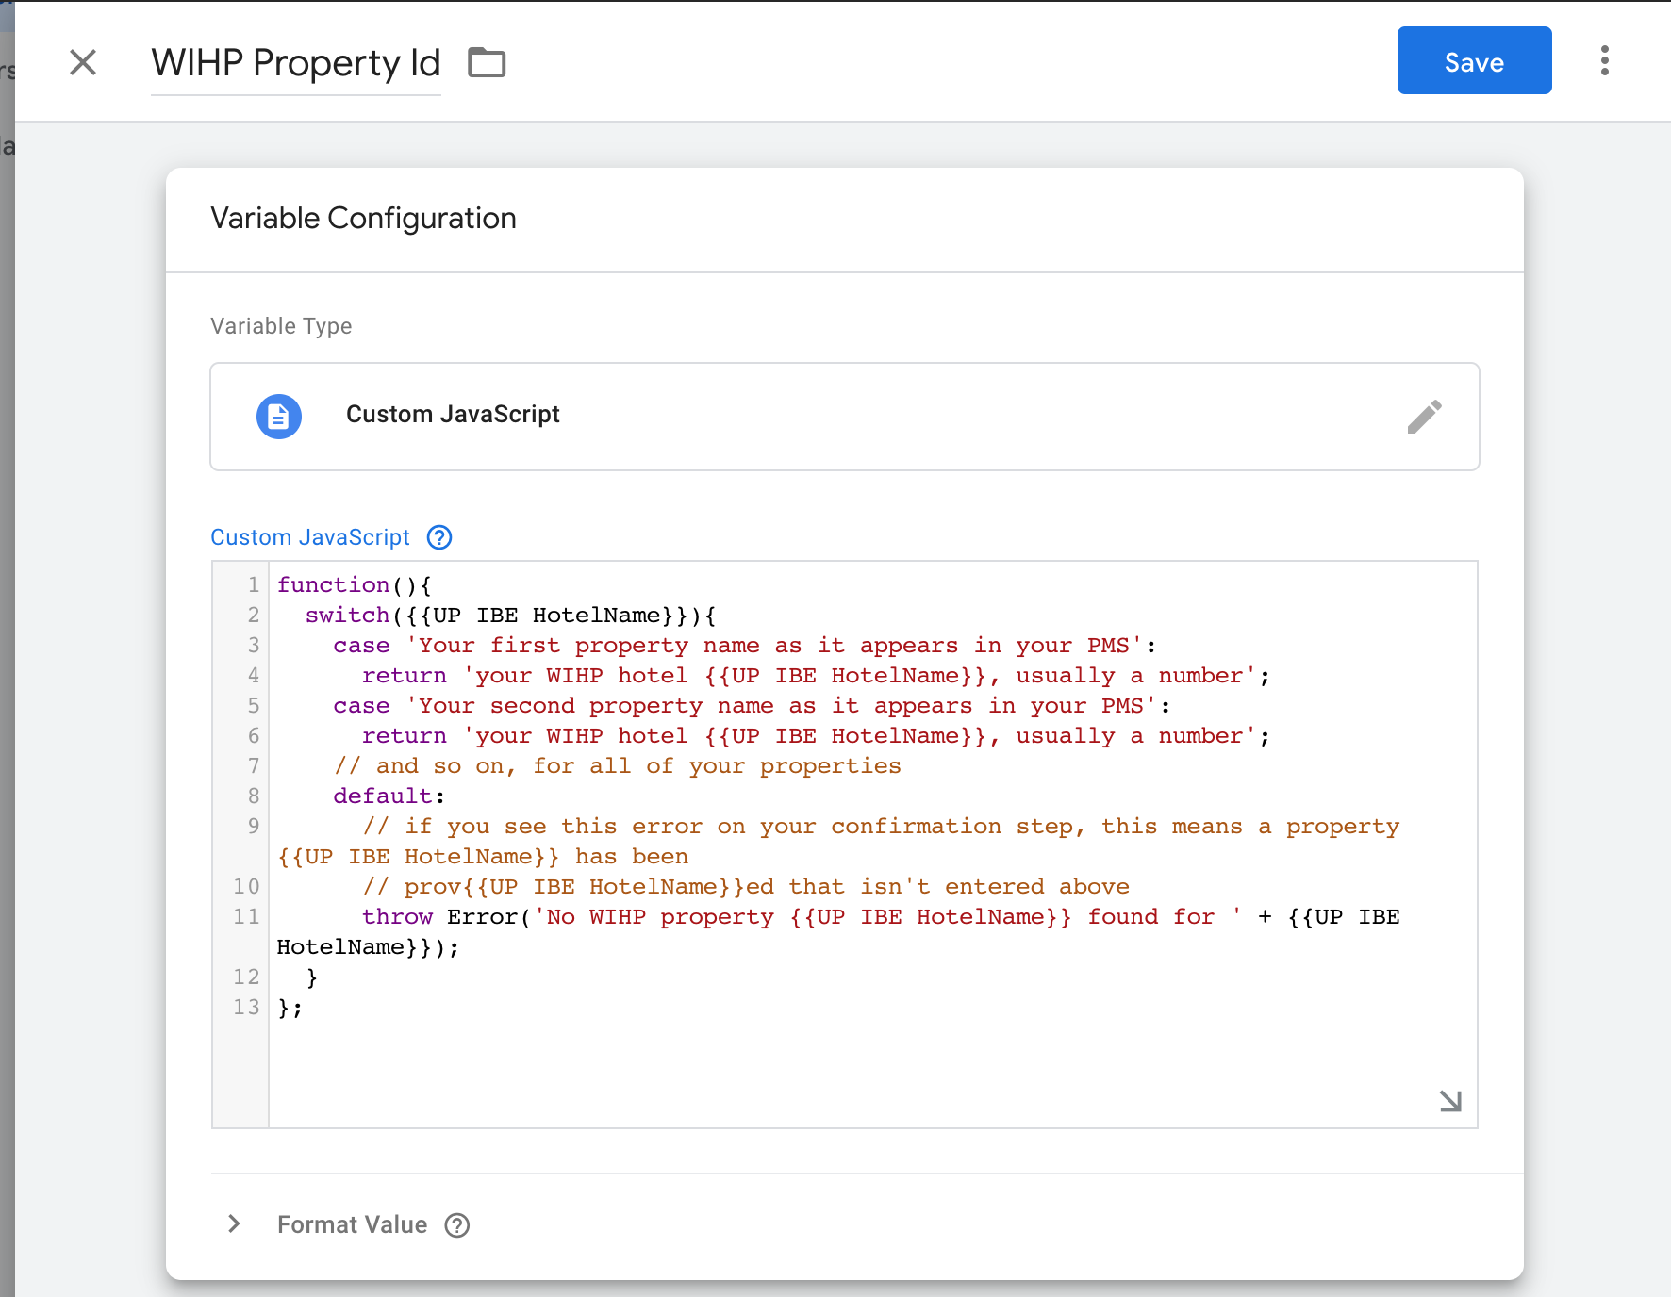This screenshot has height=1297, width=1671.
Task: Save the variable
Action: click(x=1474, y=60)
